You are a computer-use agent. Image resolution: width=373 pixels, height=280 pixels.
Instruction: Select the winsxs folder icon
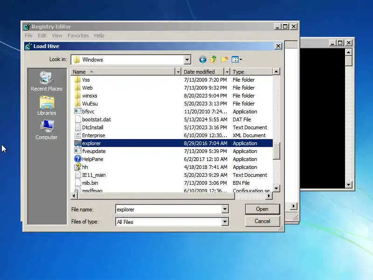click(77, 96)
